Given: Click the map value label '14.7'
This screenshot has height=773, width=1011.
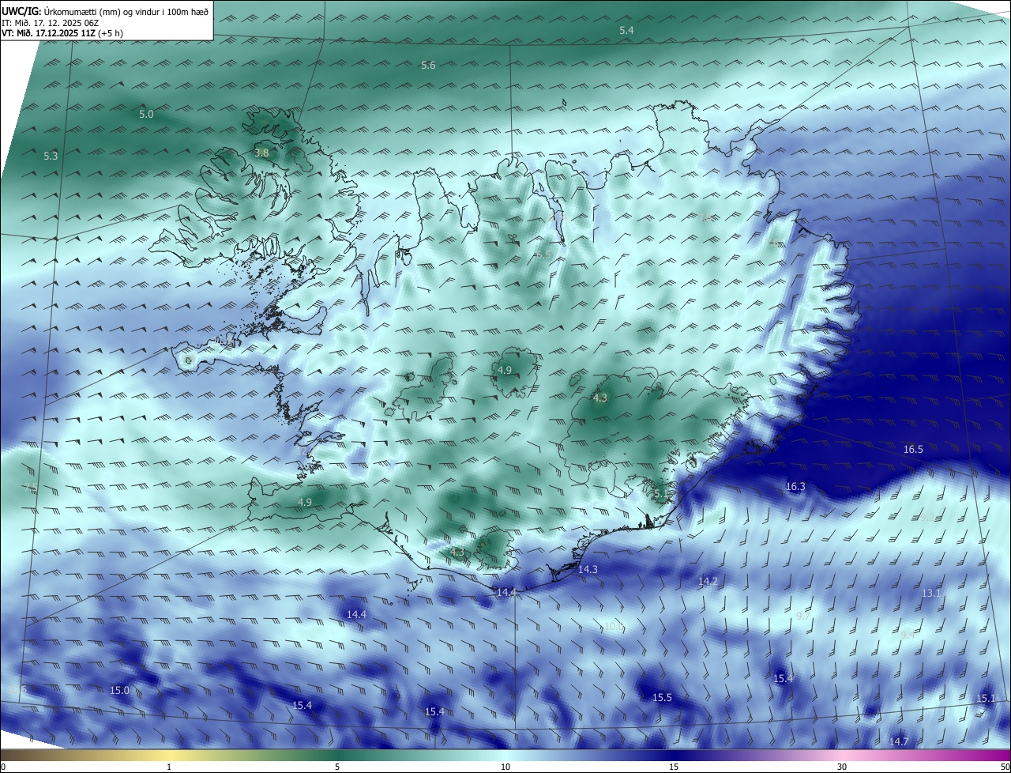Looking at the screenshot, I should click(899, 742).
